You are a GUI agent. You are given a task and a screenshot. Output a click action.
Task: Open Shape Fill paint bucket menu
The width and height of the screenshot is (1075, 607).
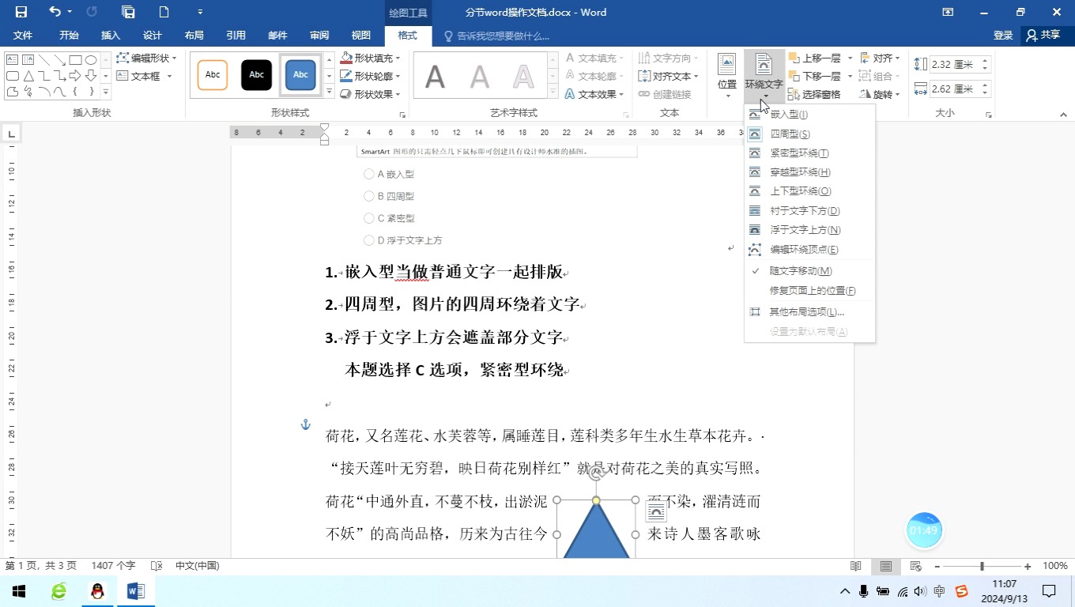pyautogui.click(x=370, y=58)
